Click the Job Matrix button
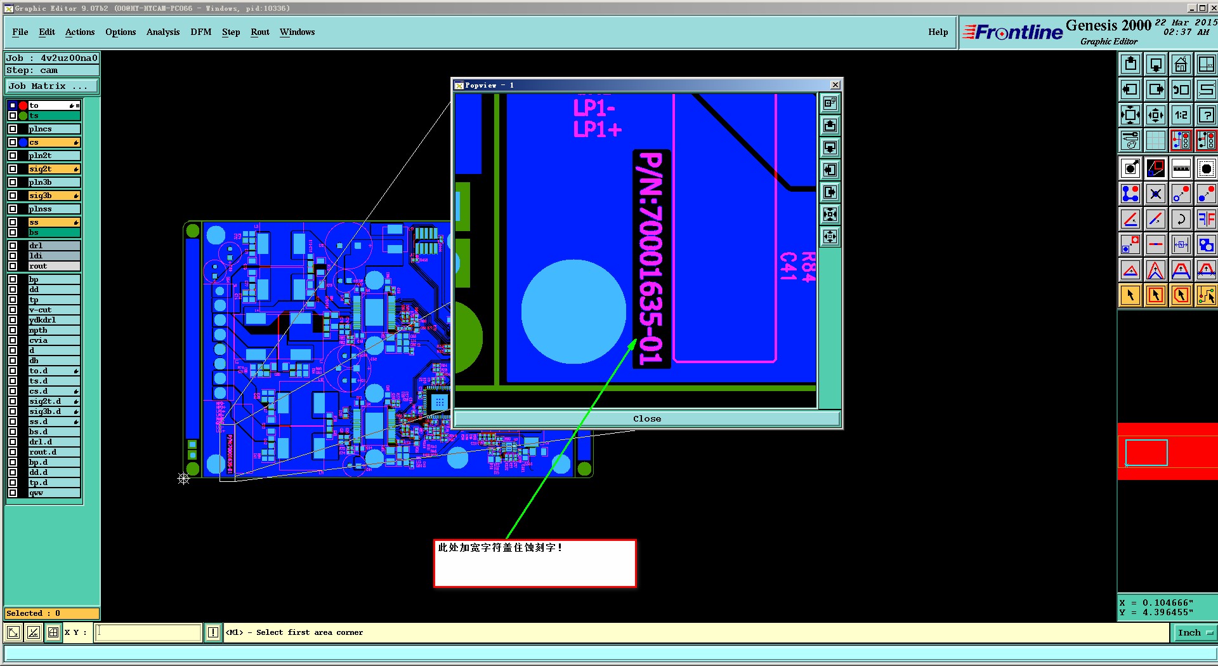 pos(53,86)
